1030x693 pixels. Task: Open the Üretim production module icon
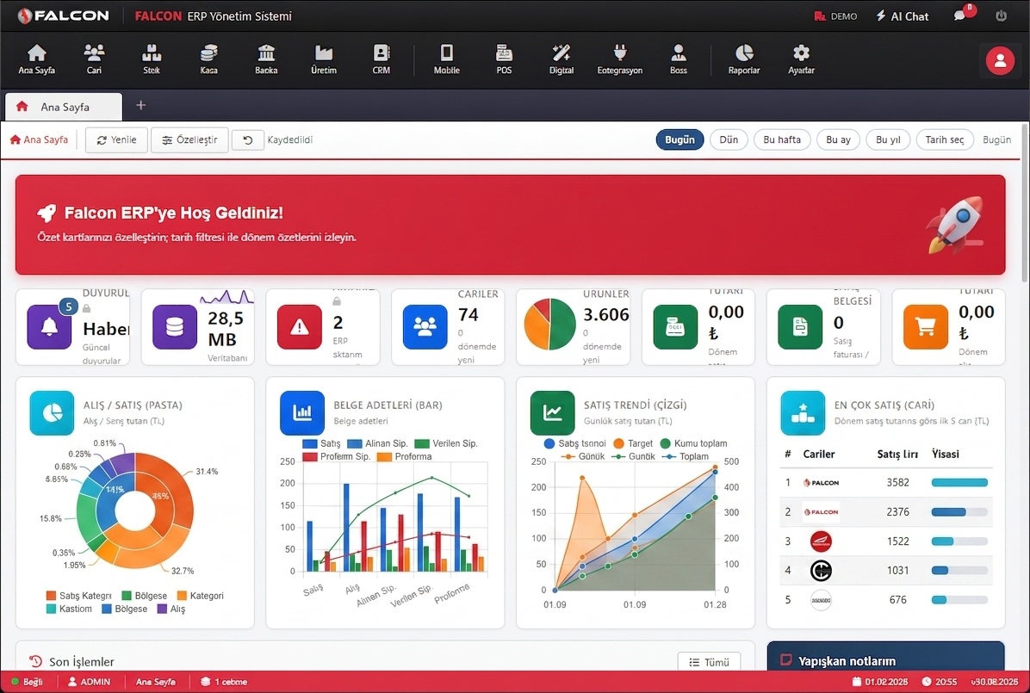pyautogui.click(x=324, y=59)
